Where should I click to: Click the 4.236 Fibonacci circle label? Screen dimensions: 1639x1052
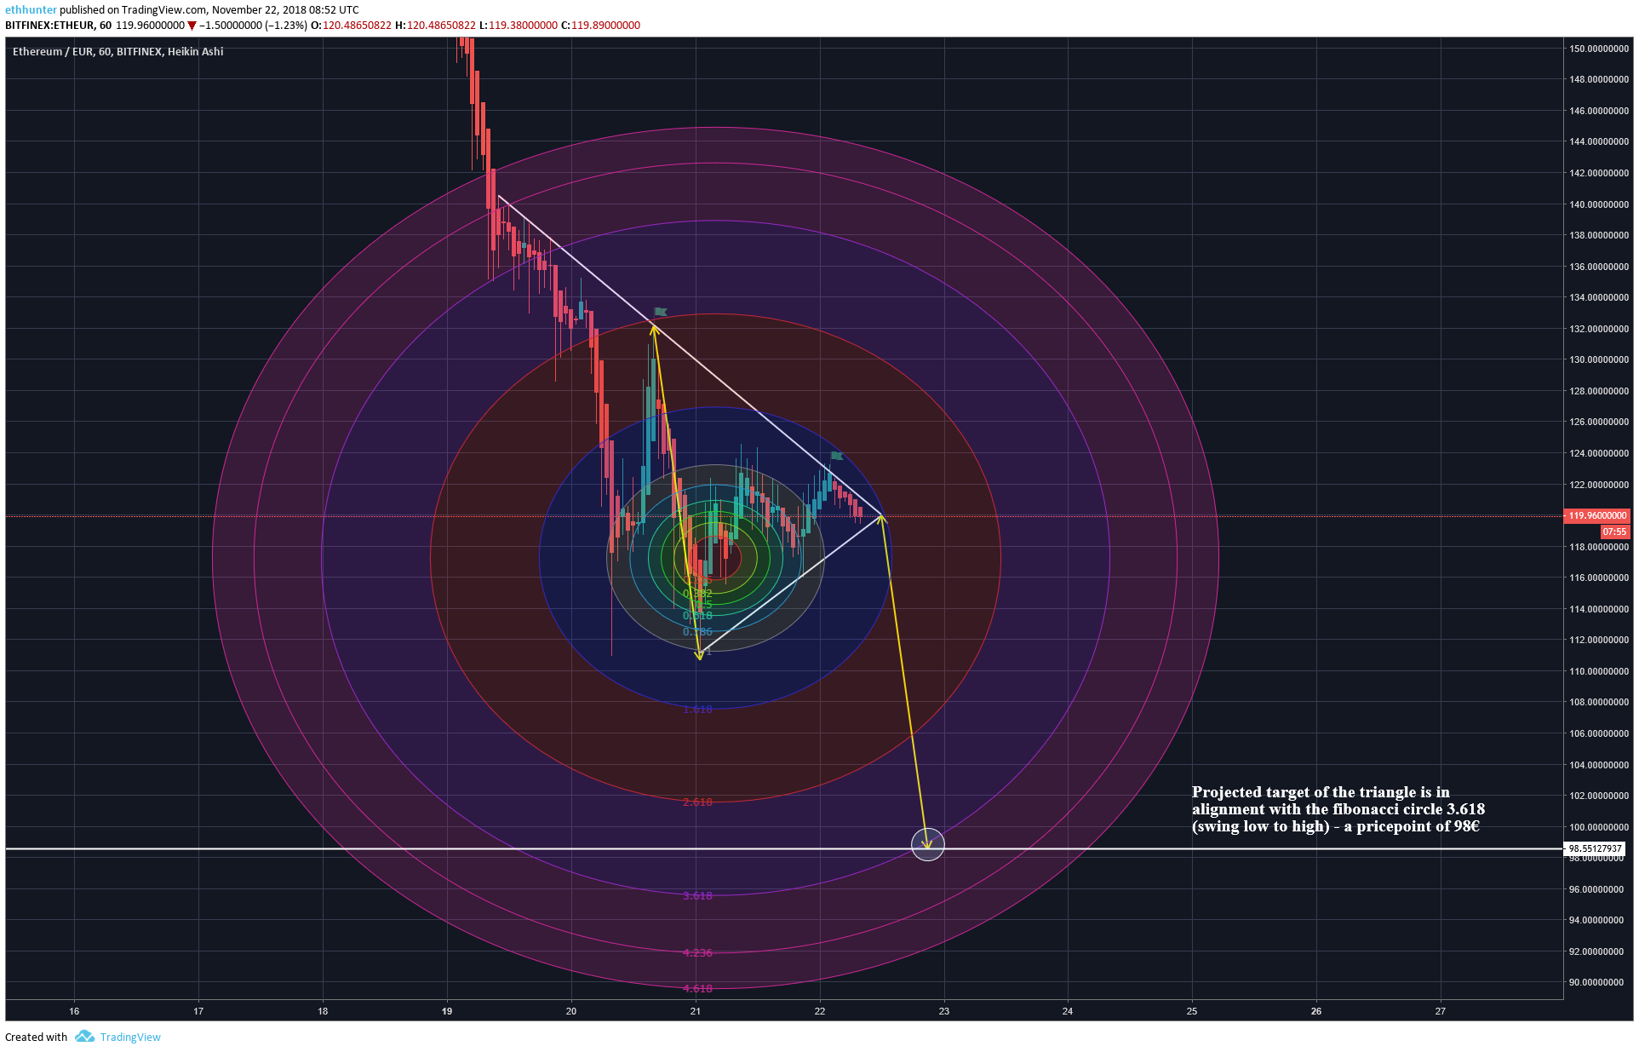(x=697, y=953)
